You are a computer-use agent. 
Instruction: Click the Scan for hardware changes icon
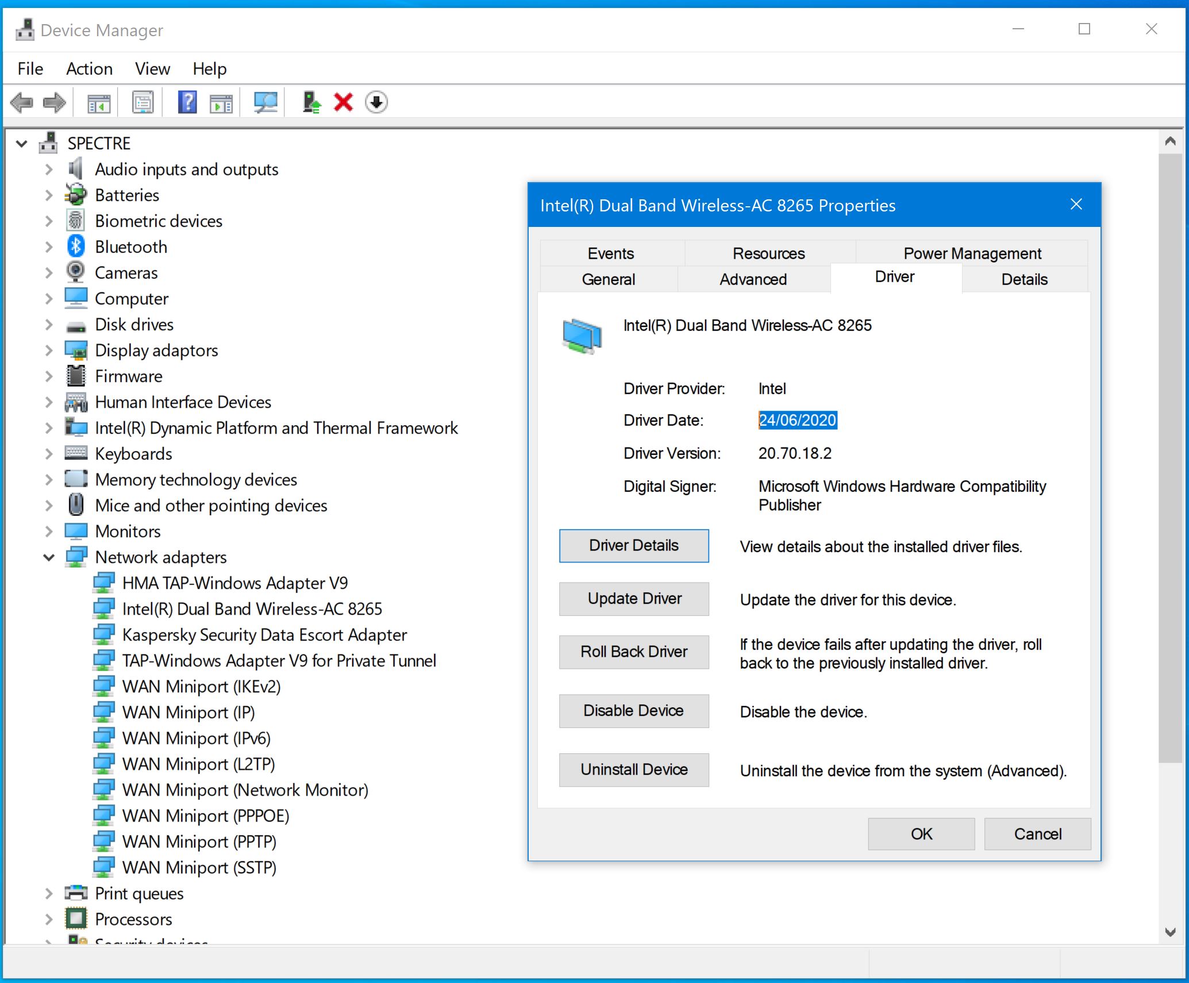click(x=265, y=103)
